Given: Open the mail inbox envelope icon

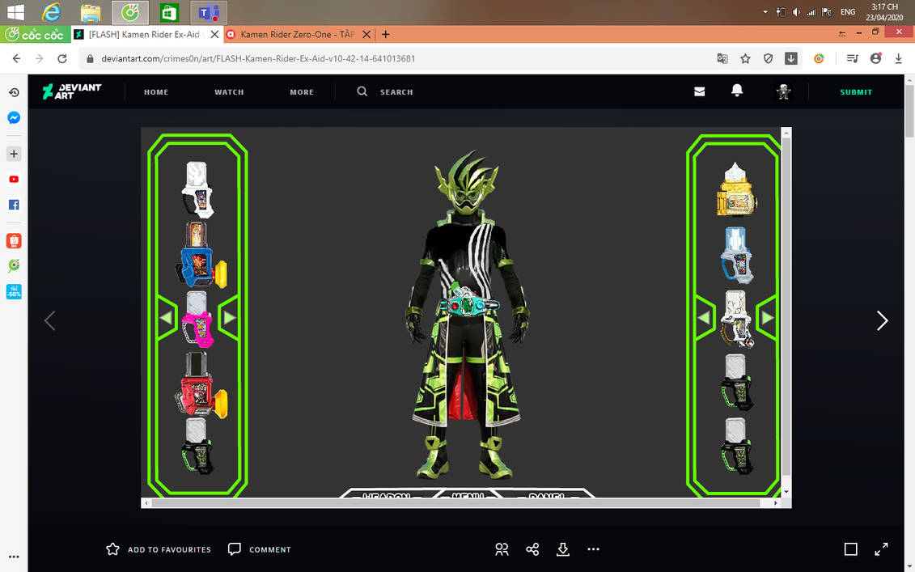Looking at the screenshot, I should pyautogui.click(x=699, y=91).
